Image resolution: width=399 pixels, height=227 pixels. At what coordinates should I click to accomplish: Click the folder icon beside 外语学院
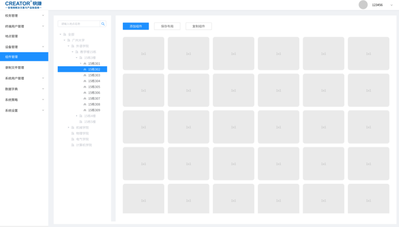point(73,46)
